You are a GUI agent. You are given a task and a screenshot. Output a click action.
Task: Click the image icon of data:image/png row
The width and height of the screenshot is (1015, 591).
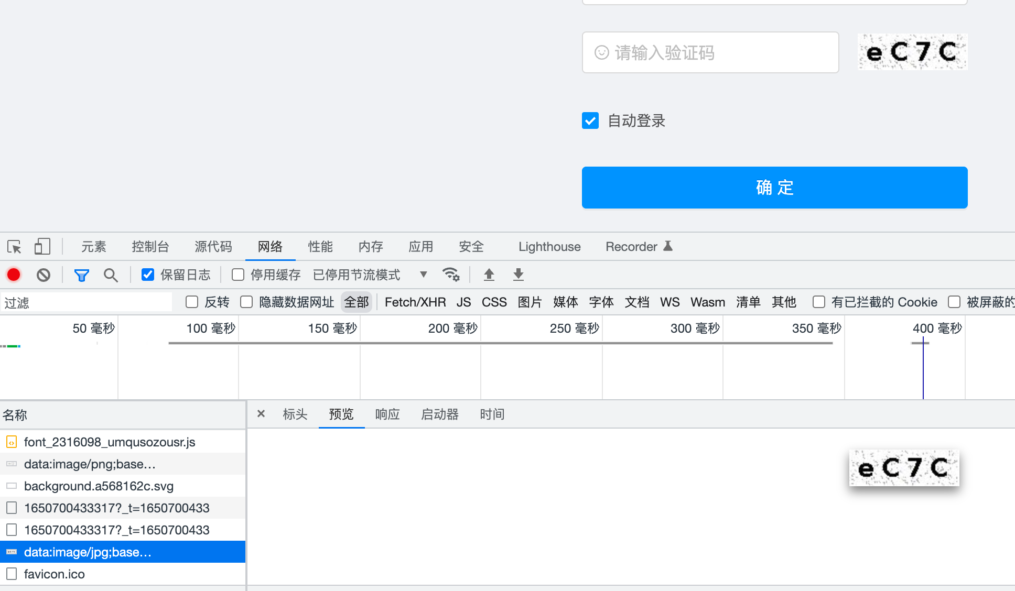point(12,464)
